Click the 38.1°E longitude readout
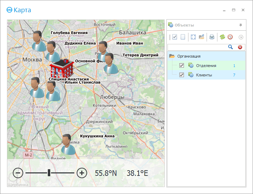Screen dimensions: 253x194 tap(137, 173)
